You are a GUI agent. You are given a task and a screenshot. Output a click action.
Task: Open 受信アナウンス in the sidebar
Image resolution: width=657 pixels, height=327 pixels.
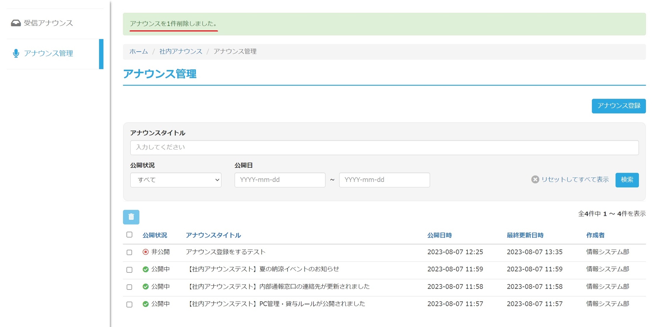click(48, 23)
